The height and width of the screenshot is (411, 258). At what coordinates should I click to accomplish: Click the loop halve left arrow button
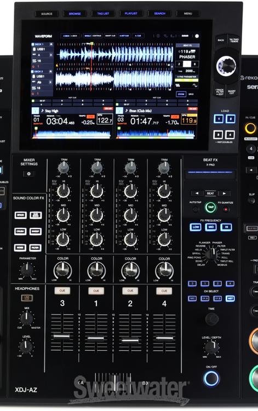point(251,170)
